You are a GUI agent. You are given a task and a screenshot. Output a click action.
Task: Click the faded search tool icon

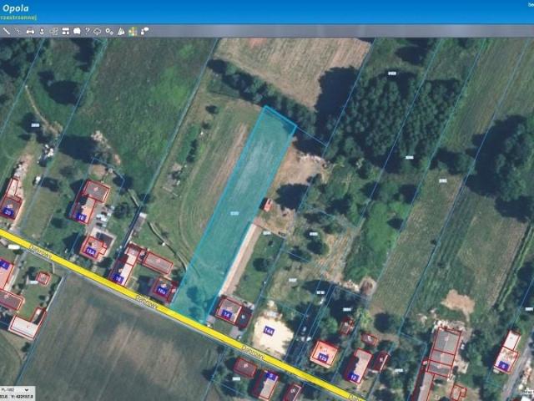18,31
